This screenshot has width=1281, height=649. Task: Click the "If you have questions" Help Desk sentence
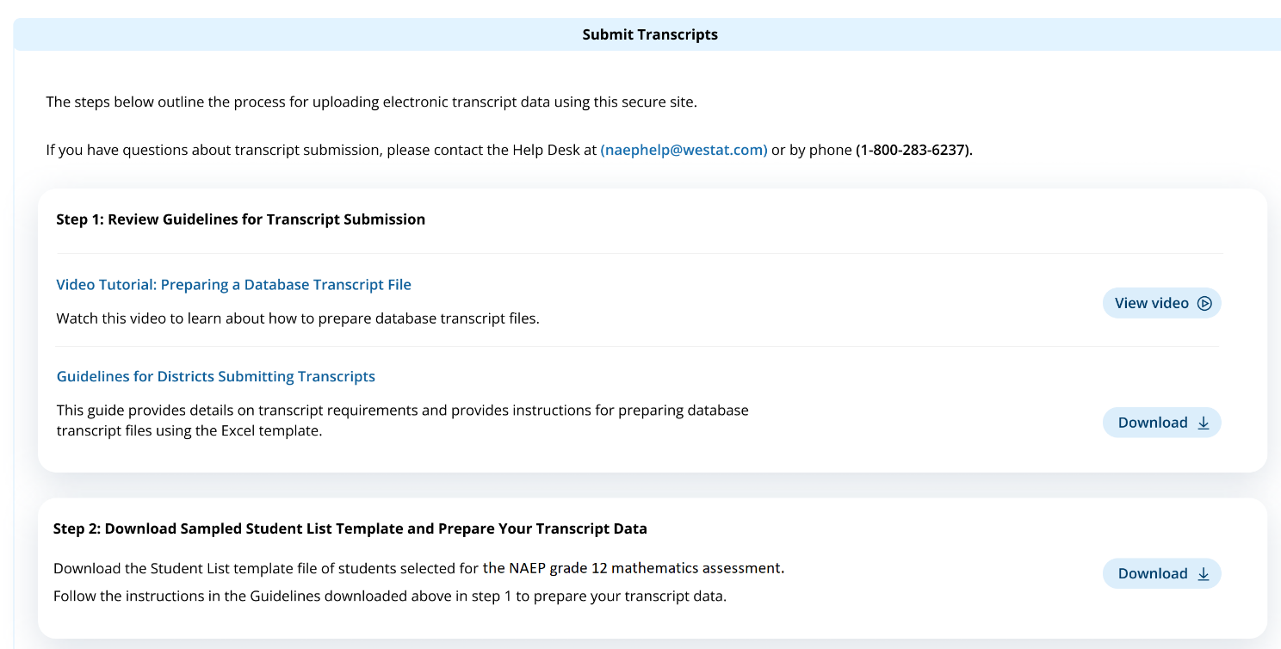[x=320, y=150]
